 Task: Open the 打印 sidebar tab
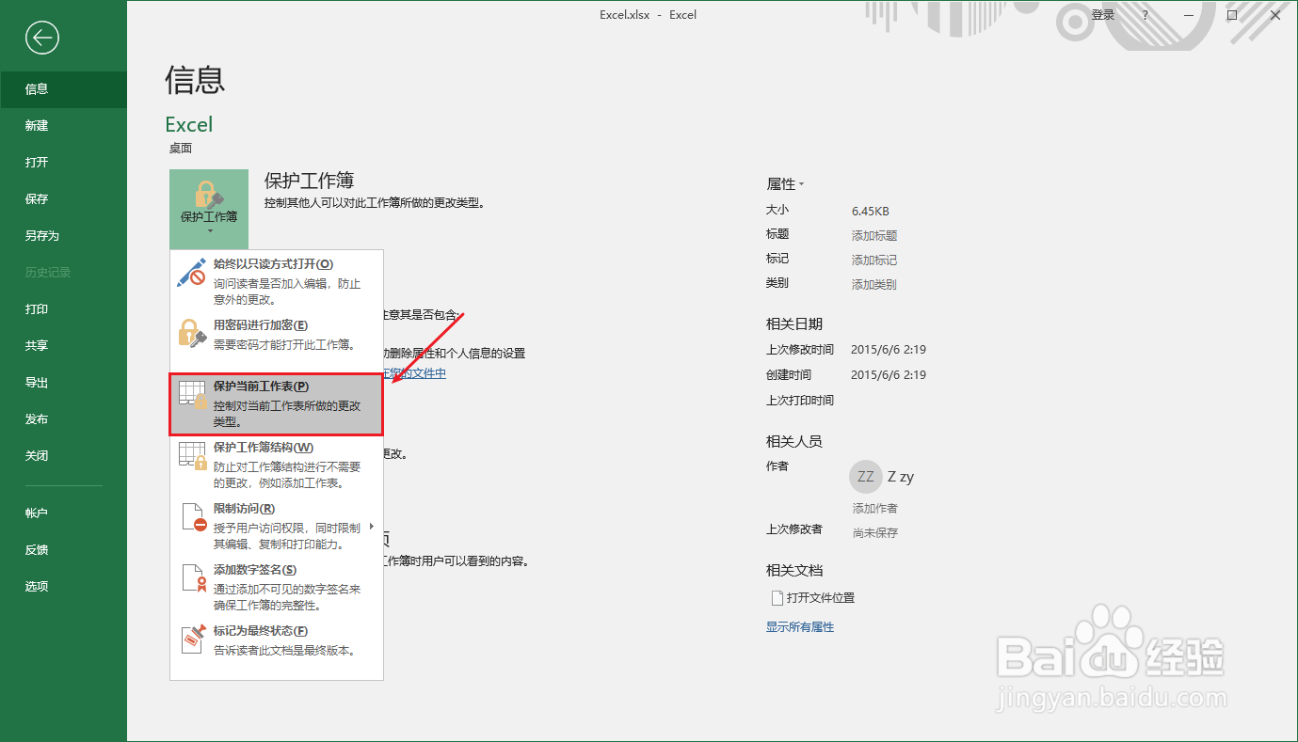(x=63, y=309)
